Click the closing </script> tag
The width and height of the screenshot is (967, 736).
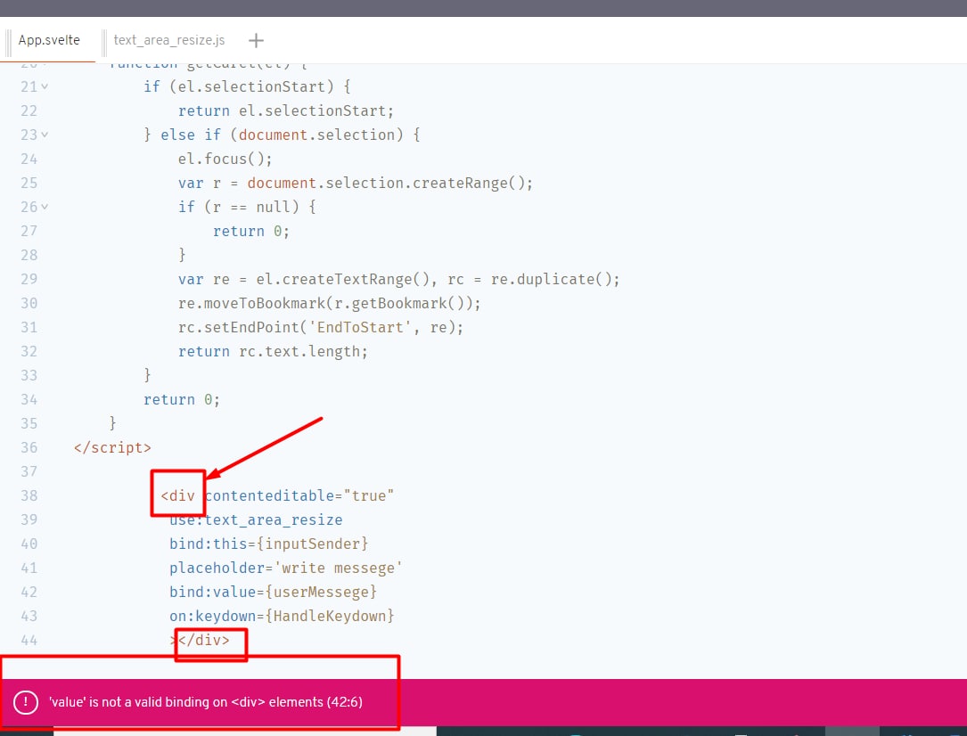112,447
